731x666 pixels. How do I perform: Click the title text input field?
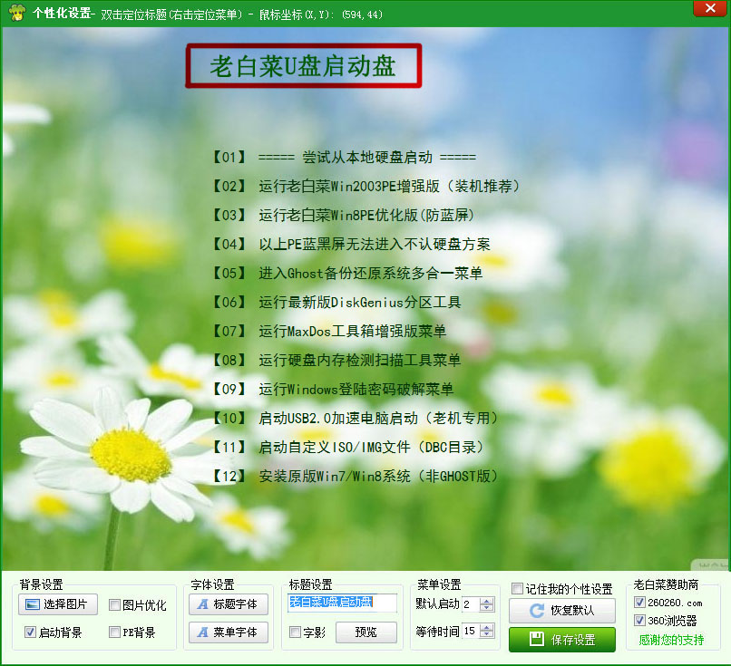pyautogui.click(x=343, y=603)
